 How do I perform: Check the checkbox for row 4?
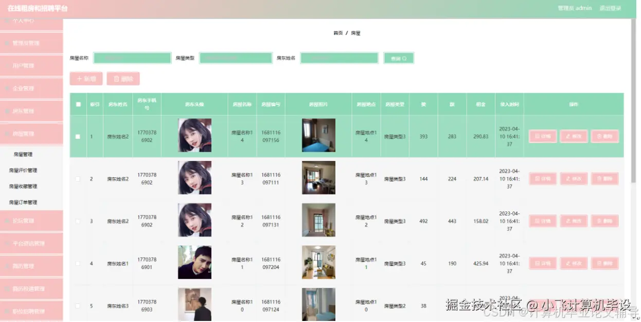tap(78, 263)
